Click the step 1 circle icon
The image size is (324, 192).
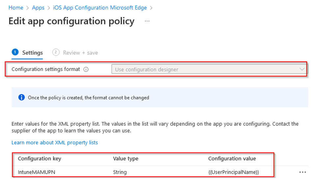point(15,52)
